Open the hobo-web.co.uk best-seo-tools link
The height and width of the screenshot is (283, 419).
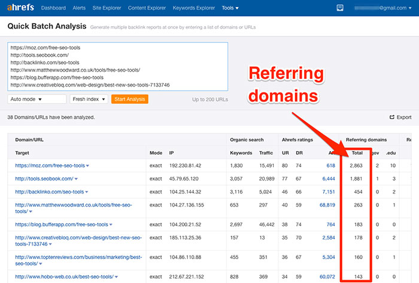(x=65, y=276)
